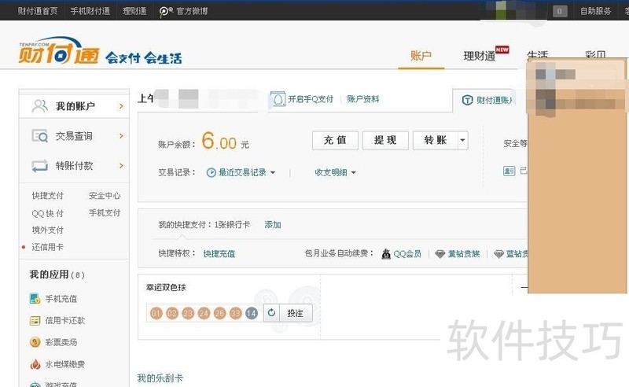The height and width of the screenshot is (387, 629).
Task: Click the 黄钻贵族 diamond icon
Action: tap(440, 254)
